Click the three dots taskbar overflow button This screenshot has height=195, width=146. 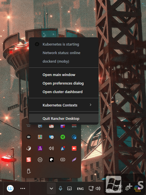pyautogui.click(x=23, y=188)
